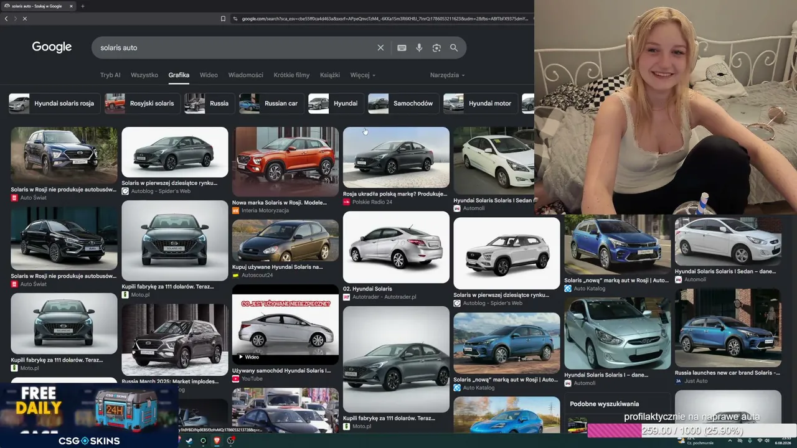
Task: Switch to the Tryb AI tab
Action: click(110, 75)
